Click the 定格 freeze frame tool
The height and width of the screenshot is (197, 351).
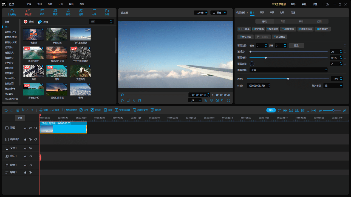84,110
